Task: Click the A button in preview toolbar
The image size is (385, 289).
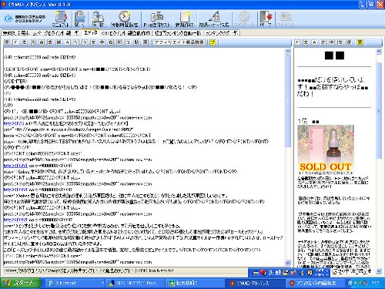Action: tap(314, 42)
